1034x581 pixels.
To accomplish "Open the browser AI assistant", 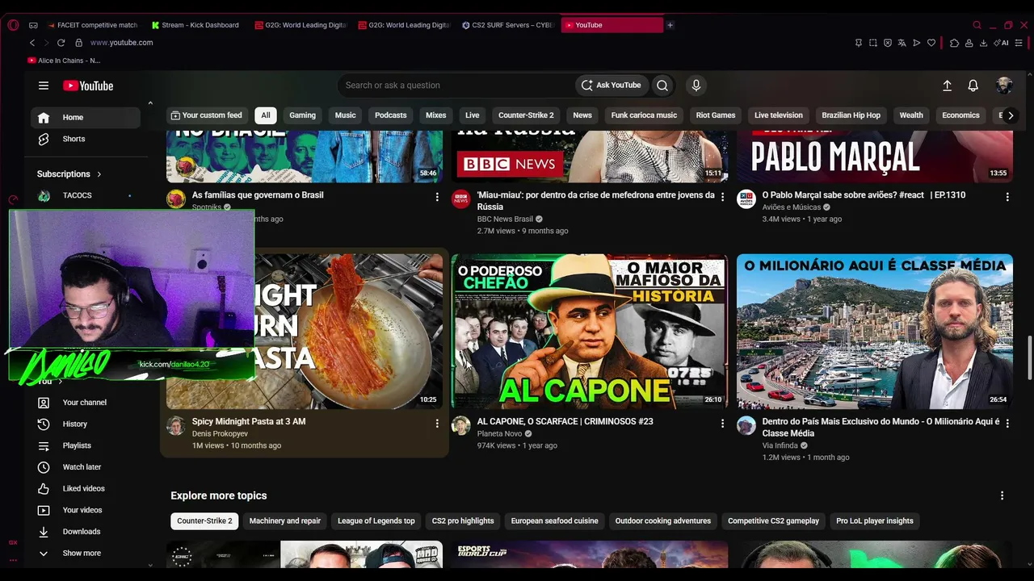I will (x=1002, y=43).
